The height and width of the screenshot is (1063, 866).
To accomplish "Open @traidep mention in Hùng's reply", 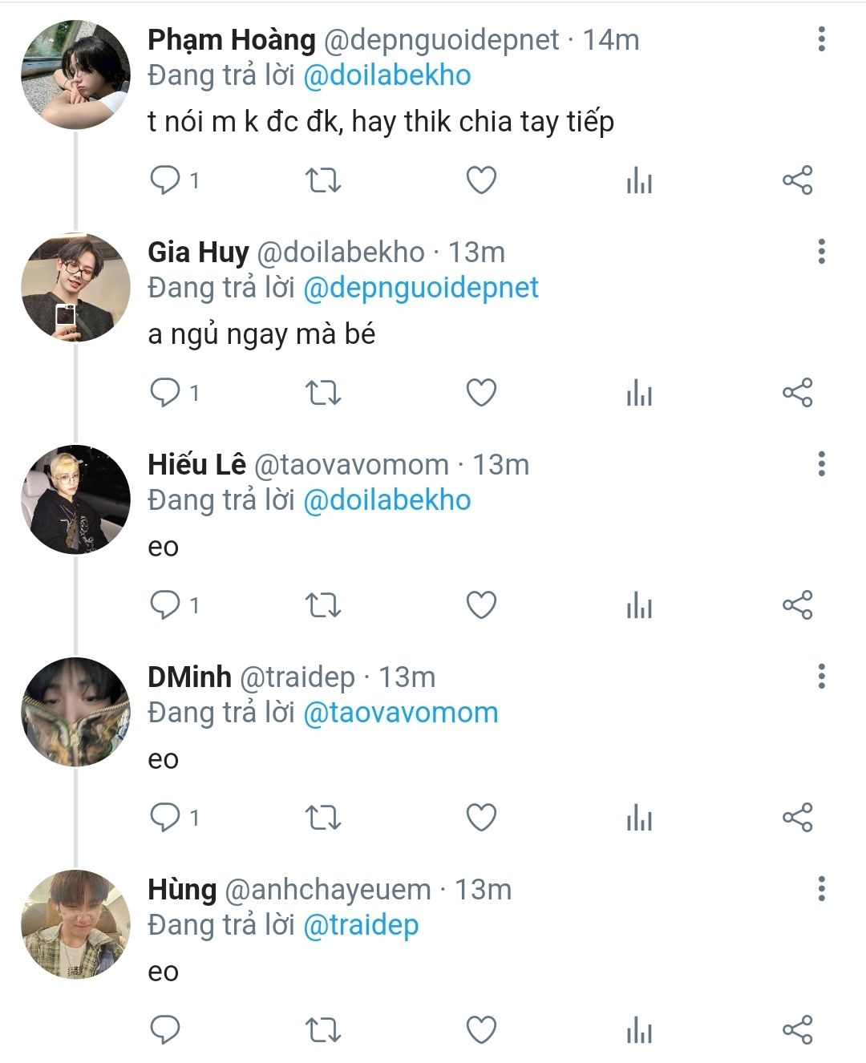I will (x=361, y=925).
